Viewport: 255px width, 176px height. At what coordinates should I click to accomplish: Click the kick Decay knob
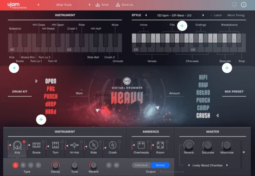tap(55, 165)
